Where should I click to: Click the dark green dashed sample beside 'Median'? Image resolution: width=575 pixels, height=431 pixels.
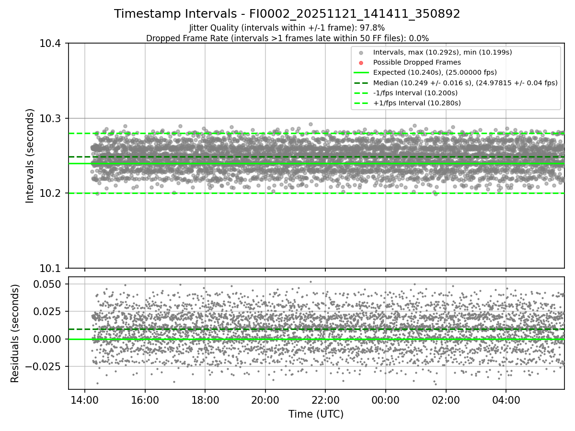tap(361, 82)
